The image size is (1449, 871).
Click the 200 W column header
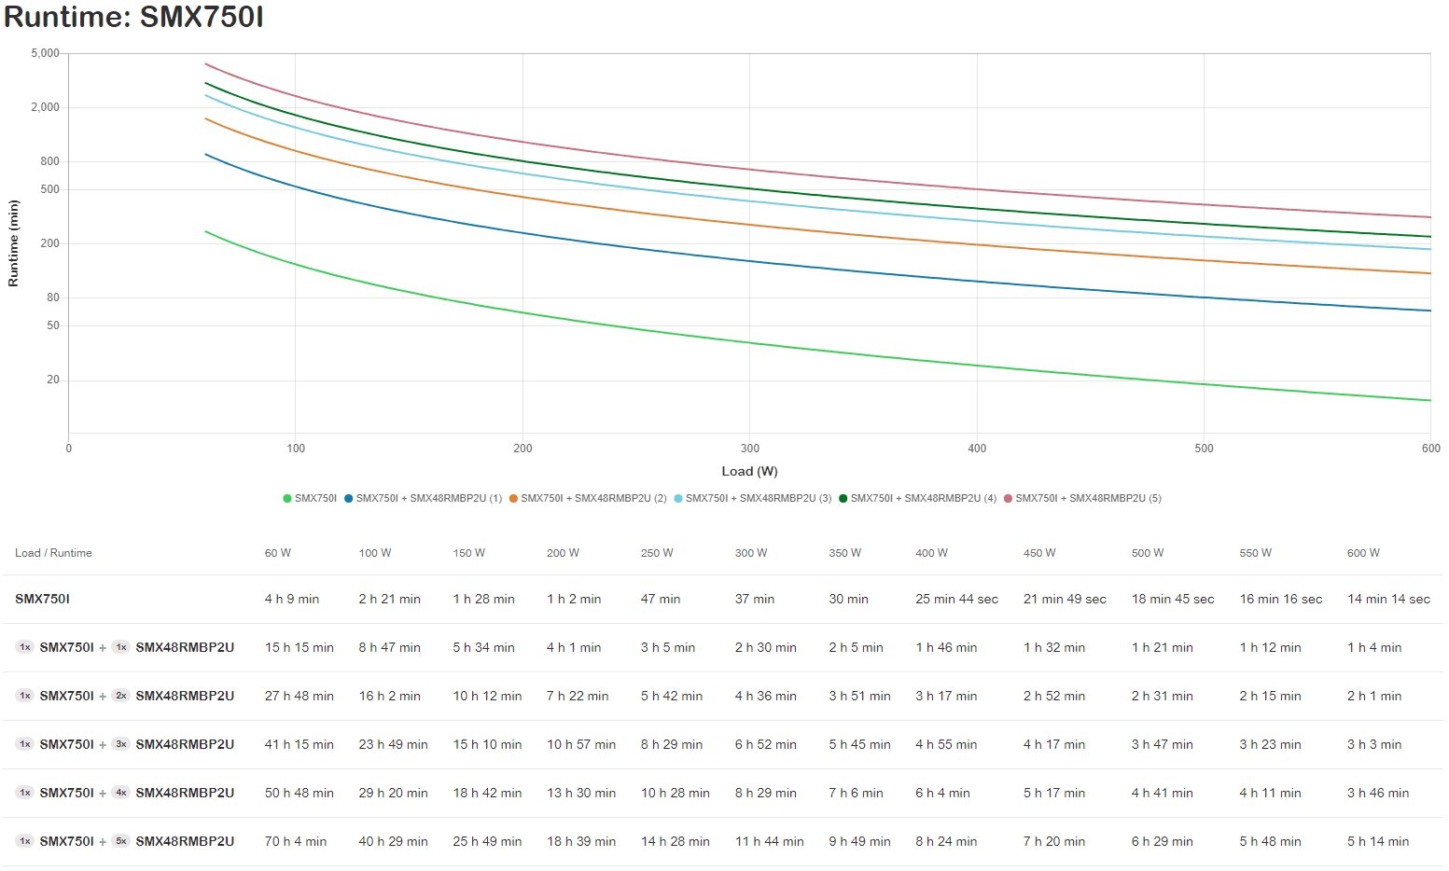(563, 553)
